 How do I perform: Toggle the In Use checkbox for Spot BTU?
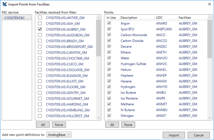point(109,29)
